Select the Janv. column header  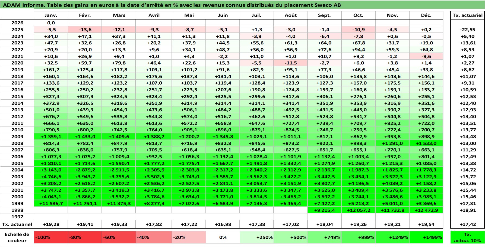coord(51,15)
